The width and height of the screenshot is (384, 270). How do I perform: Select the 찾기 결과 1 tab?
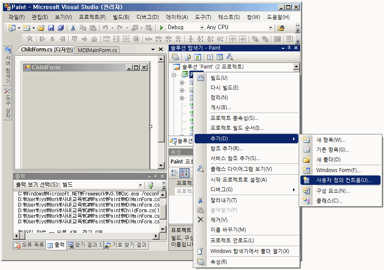[85, 245]
